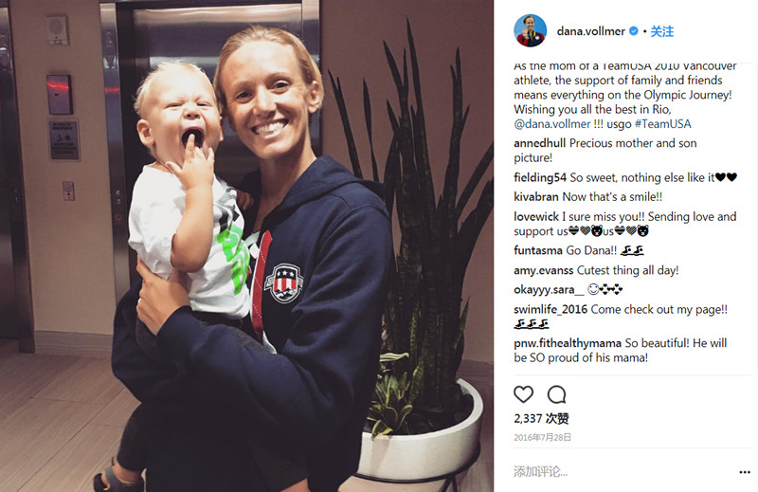Visit amy.evanss commenter profile
This screenshot has width=758, height=492.
pos(543,270)
